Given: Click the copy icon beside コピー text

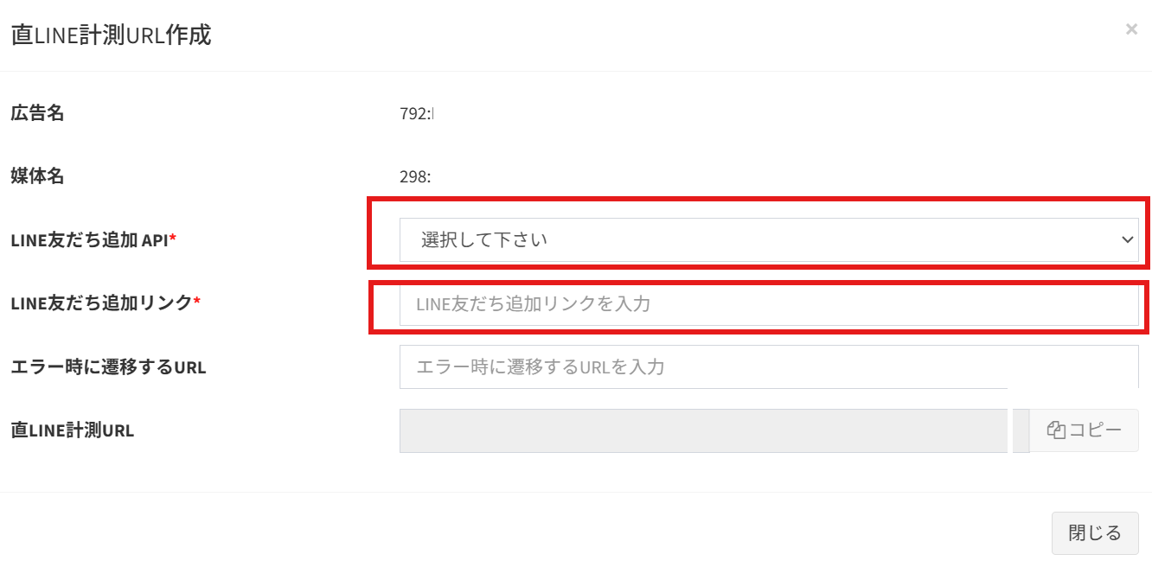Looking at the screenshot, I should 1056,430.
